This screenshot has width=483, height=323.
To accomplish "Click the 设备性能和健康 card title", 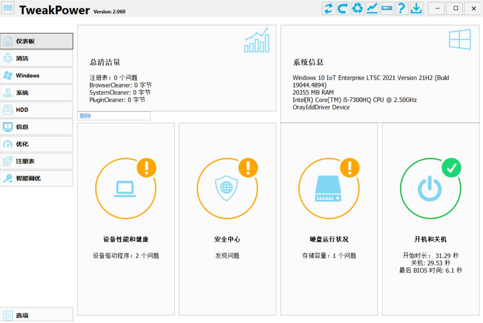I will click(x=126, y=239).
